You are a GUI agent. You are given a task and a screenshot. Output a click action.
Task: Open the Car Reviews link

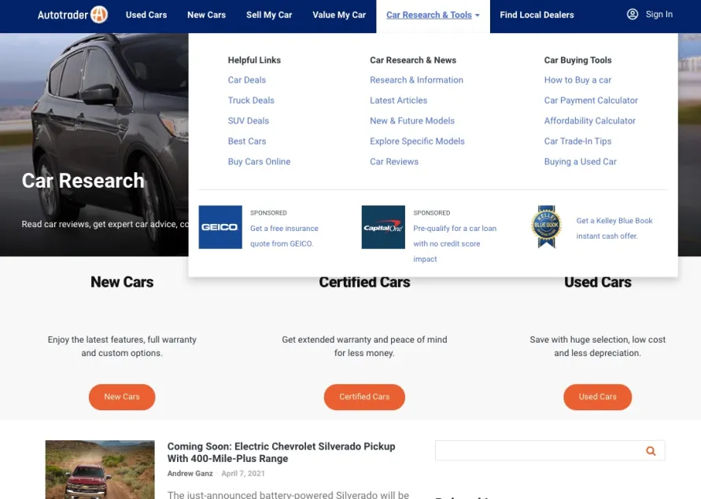(x=394, y=162)
